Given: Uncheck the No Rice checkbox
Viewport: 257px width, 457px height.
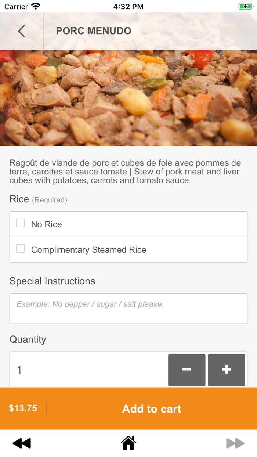Looking at the screenshot, I should pyautogui.click(x=21, y=223).
